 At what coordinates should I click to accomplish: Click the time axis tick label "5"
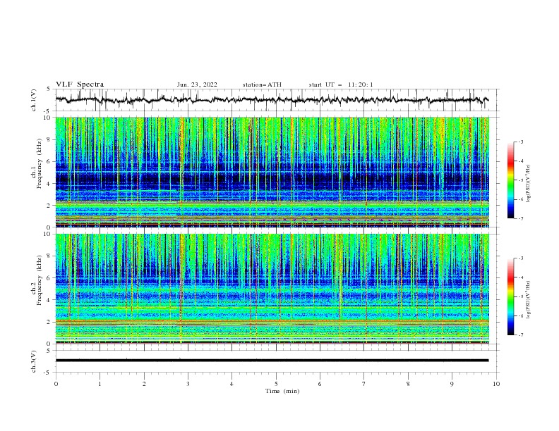(x=276, y=384)
